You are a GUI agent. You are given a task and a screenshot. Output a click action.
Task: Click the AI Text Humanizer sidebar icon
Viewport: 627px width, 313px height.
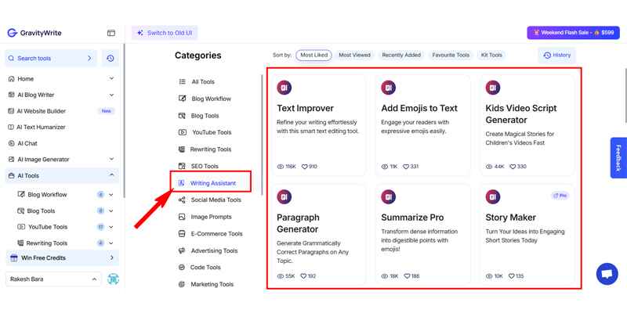click(11, 127)
